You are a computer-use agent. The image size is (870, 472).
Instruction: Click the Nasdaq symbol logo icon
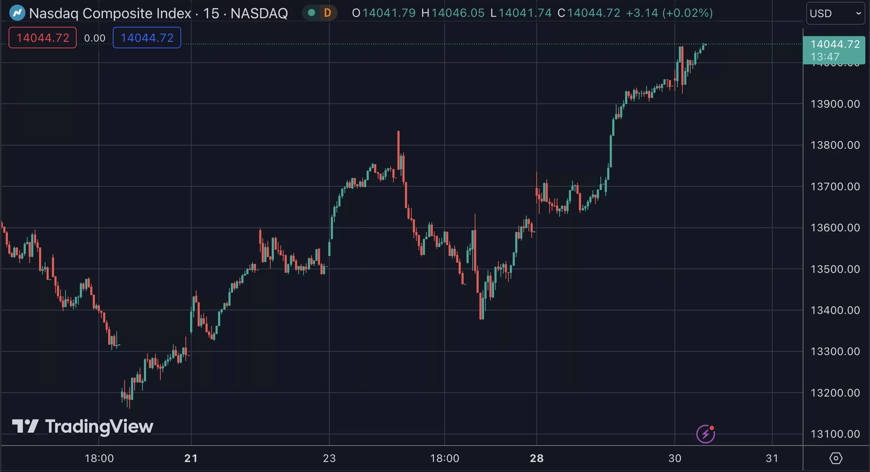click(x=17, y=13)
